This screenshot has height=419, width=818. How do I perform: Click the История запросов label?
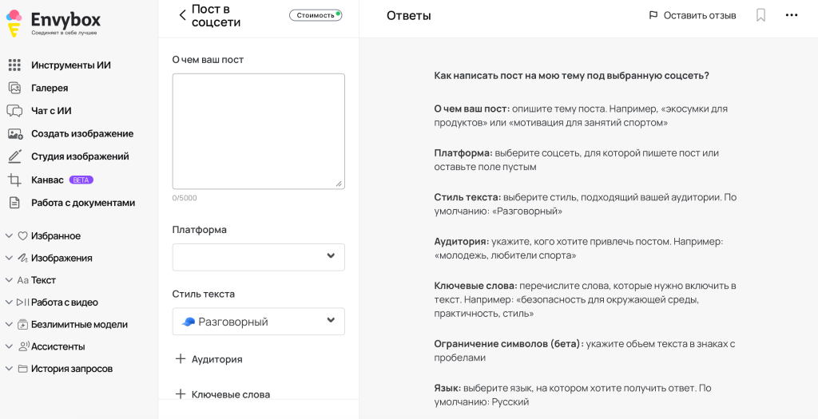(71, 369)
